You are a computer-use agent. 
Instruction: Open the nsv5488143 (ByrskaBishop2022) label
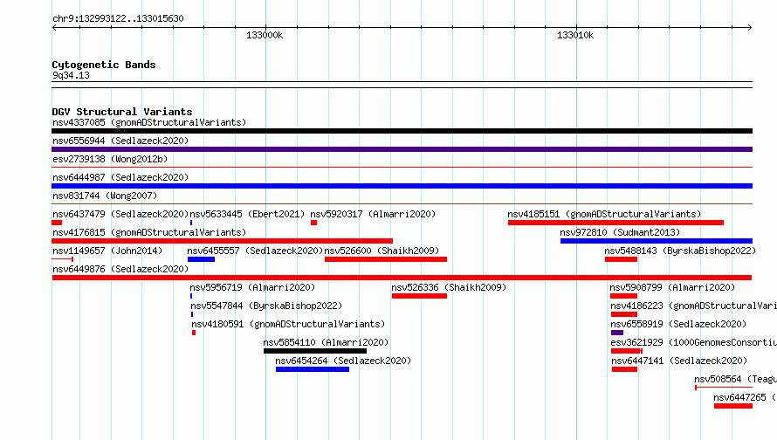(680, 251)
